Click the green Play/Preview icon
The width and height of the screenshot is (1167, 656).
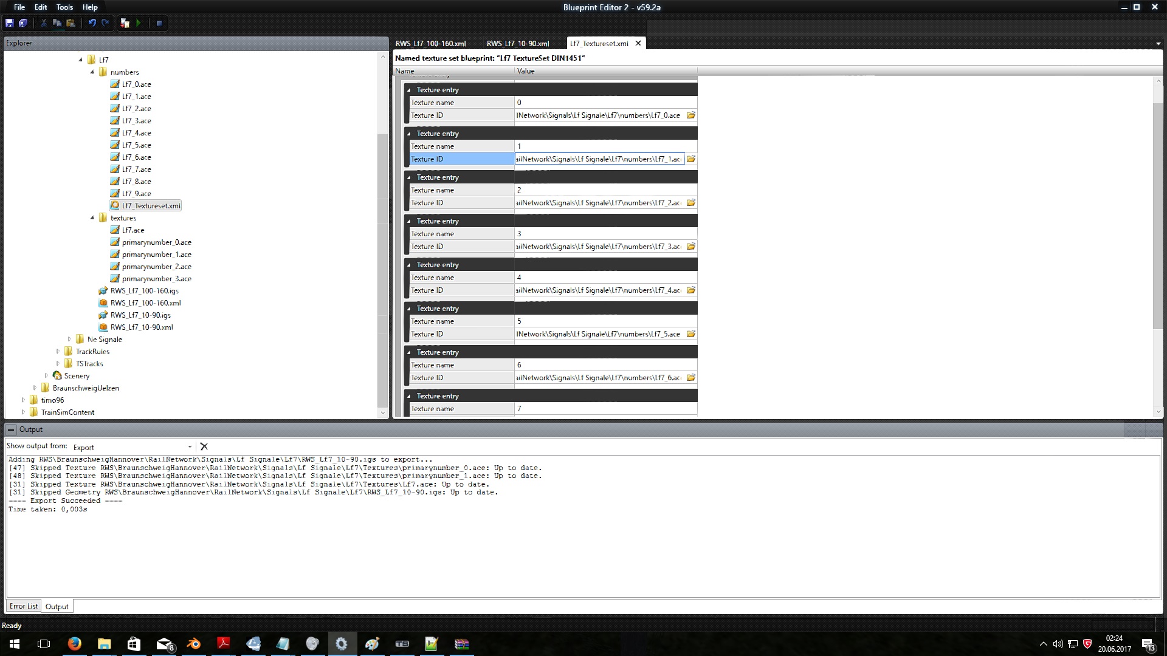coord(139,23)
